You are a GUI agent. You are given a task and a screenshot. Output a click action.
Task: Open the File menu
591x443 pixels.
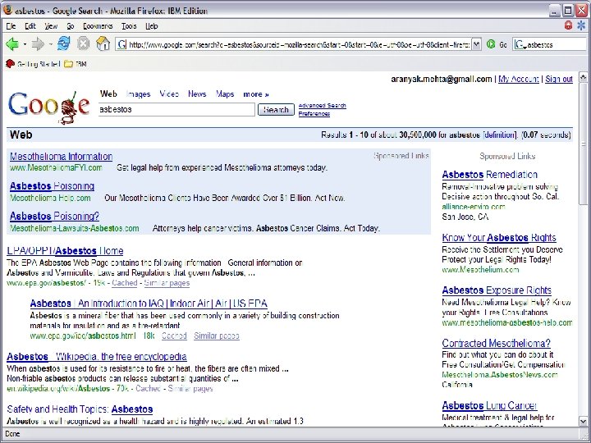(x=11, y=26)
